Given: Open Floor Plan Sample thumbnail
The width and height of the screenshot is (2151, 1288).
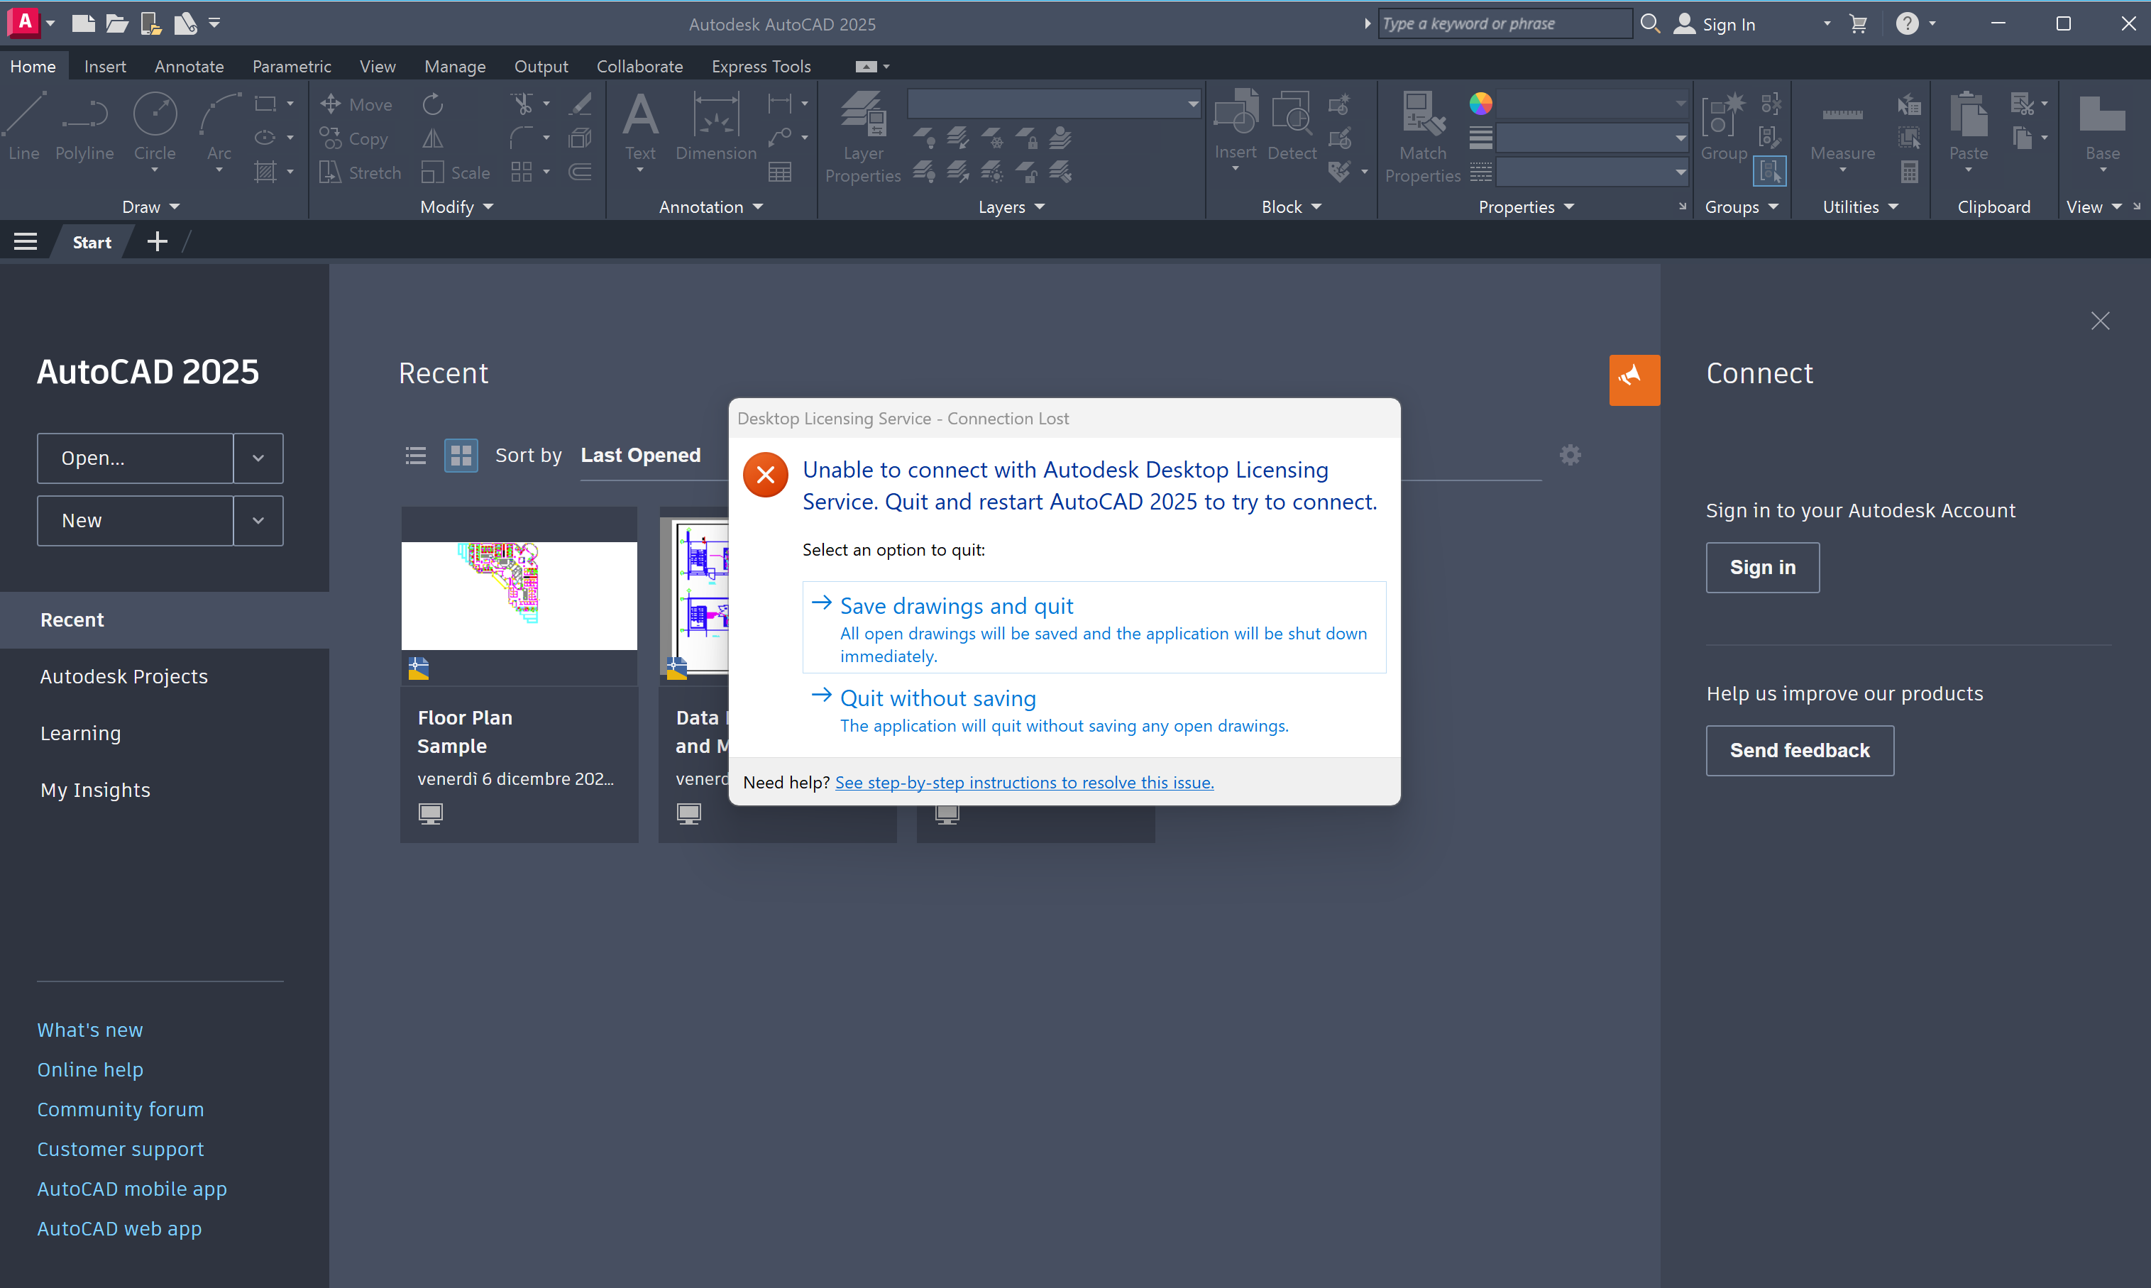Looking at the screenshot, I should click(519, 595).
